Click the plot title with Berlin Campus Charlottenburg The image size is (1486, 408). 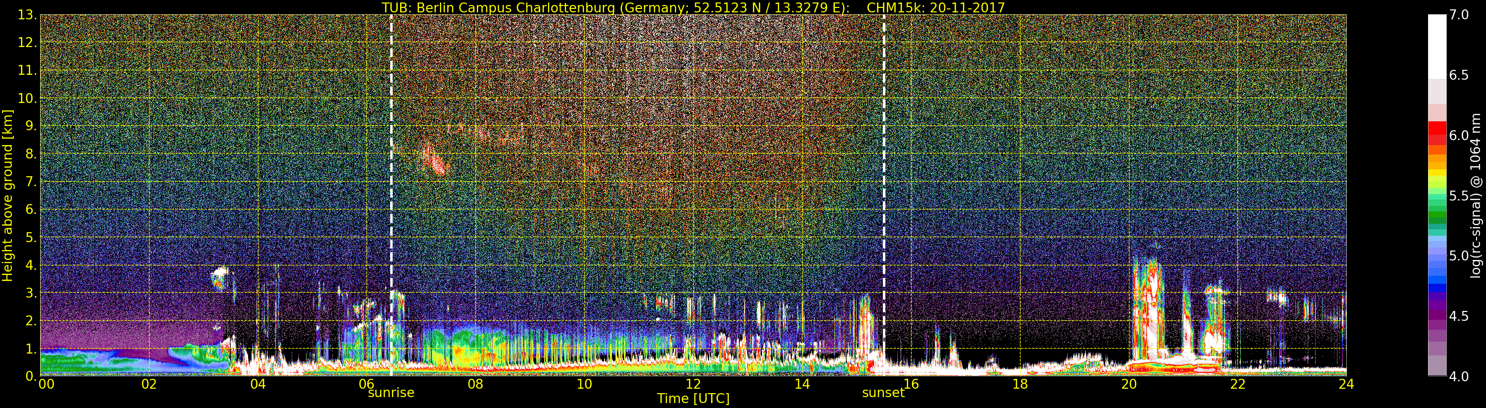[x=693, y=7]
